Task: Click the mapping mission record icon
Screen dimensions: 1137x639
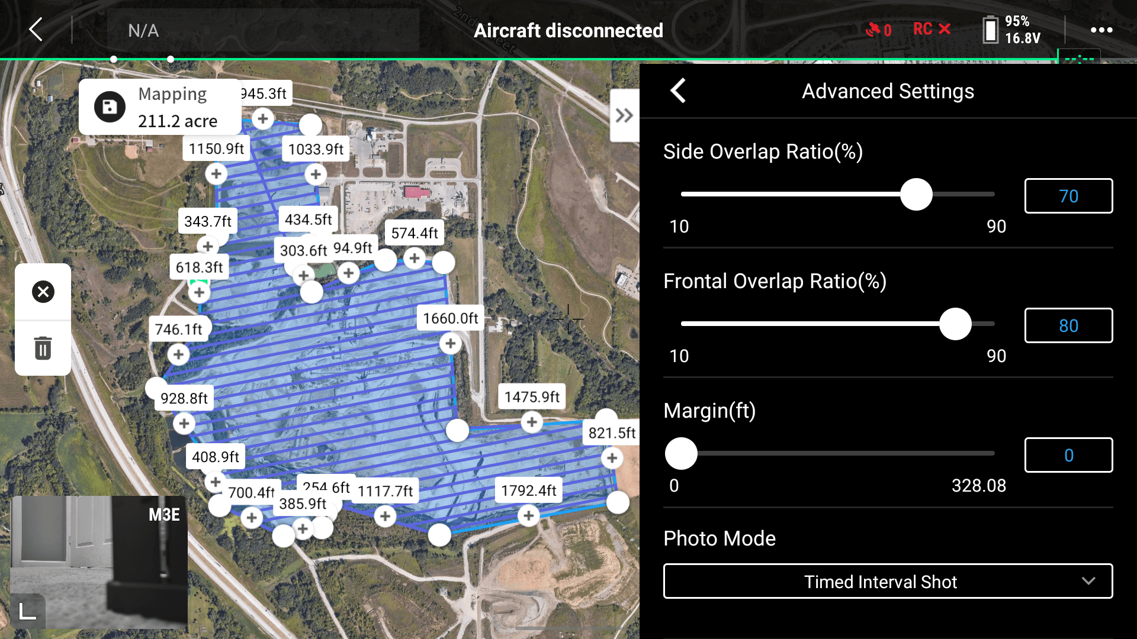Action: click(110, 106)
